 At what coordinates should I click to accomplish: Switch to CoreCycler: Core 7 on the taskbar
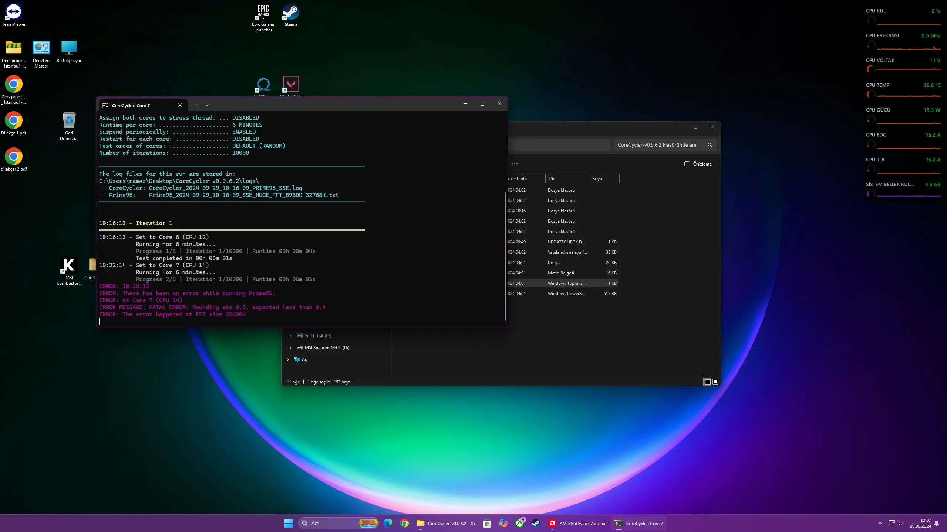[639, 523]
